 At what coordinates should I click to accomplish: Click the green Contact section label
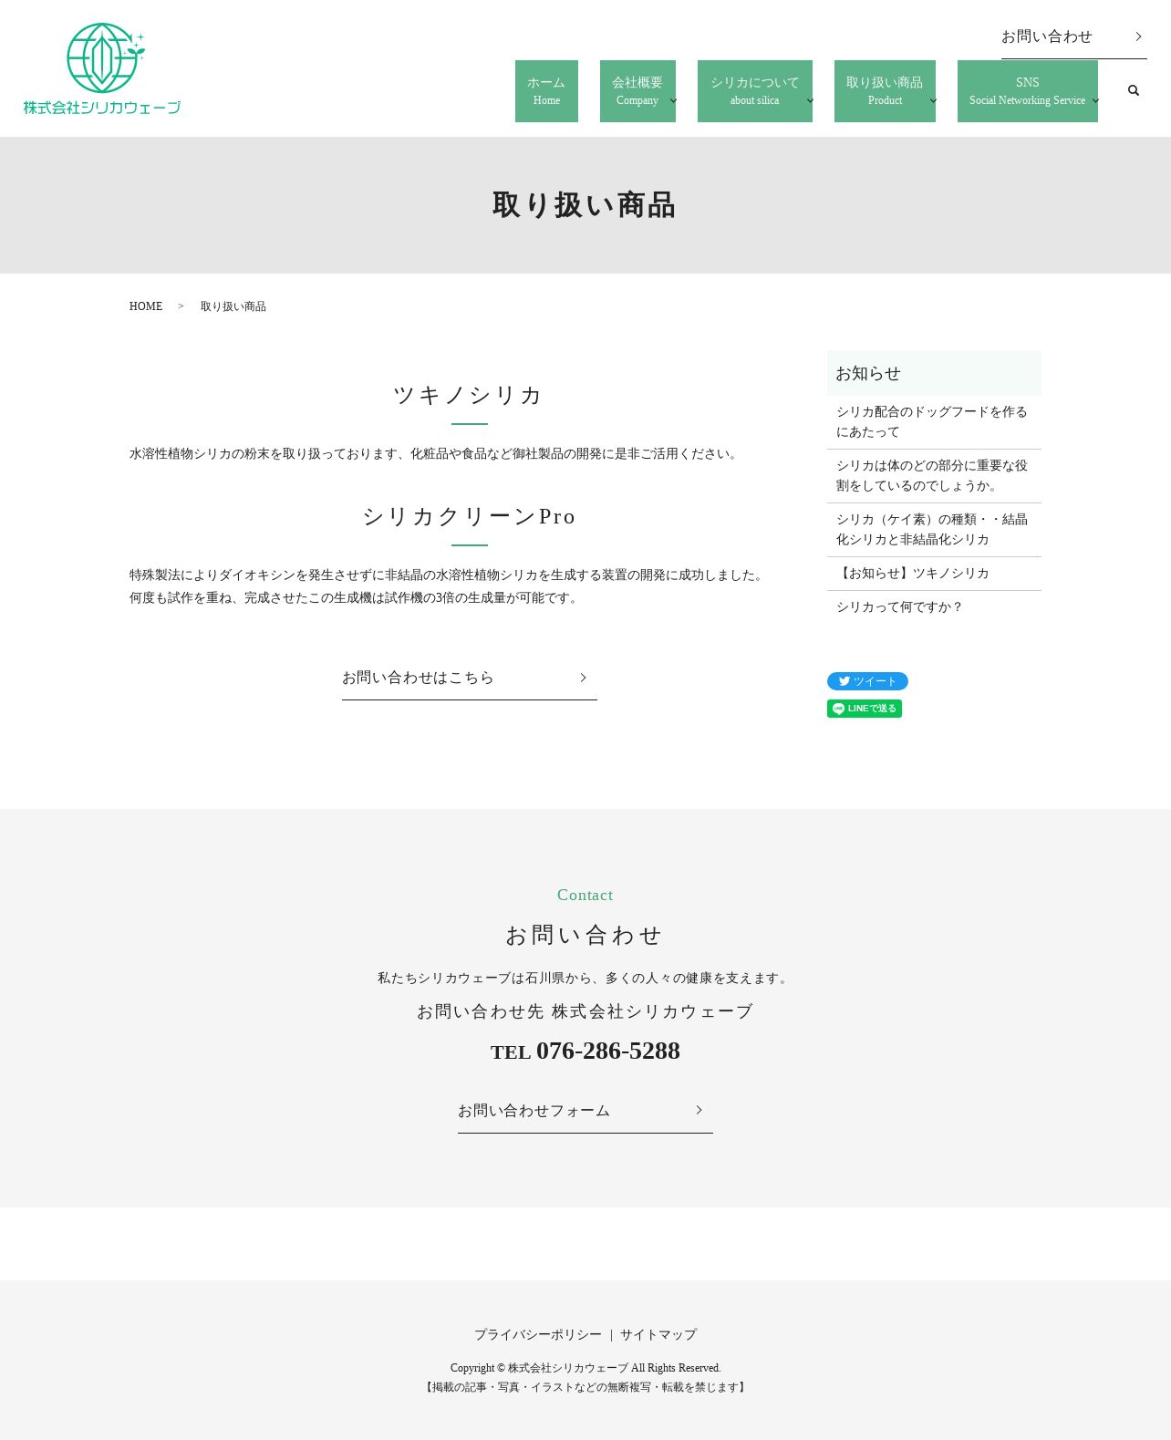[x=585, y=895]
